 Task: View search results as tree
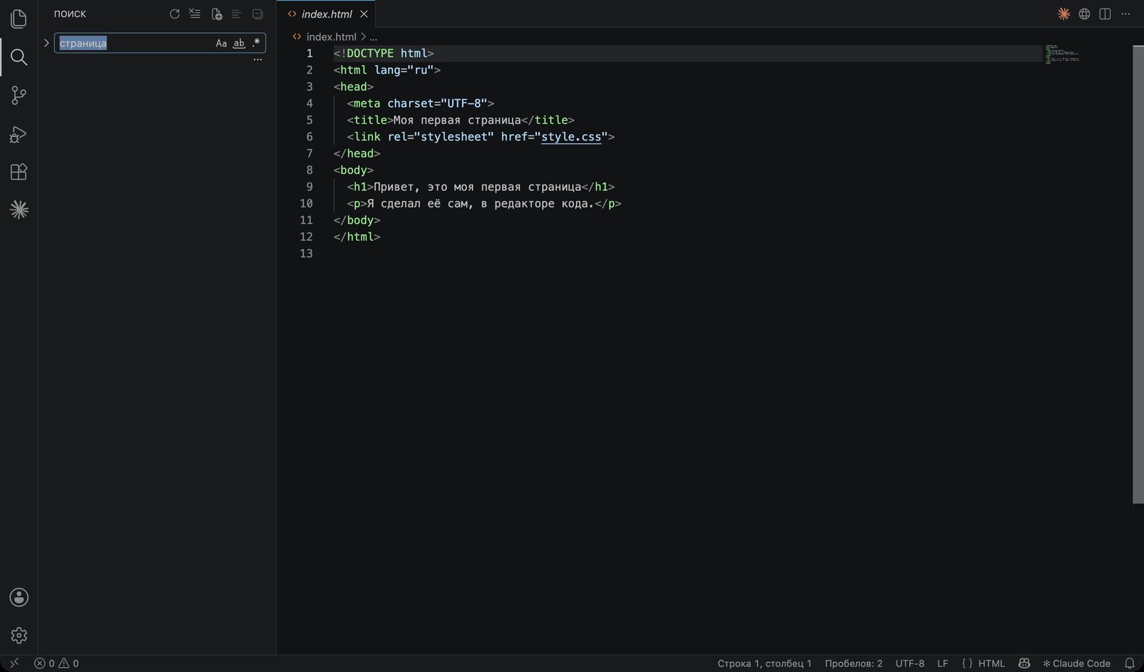click(237, 14)
